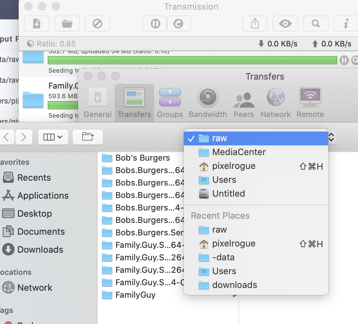
Task: Click the remove torrent toolbar icon
Action: pos(97,24)
